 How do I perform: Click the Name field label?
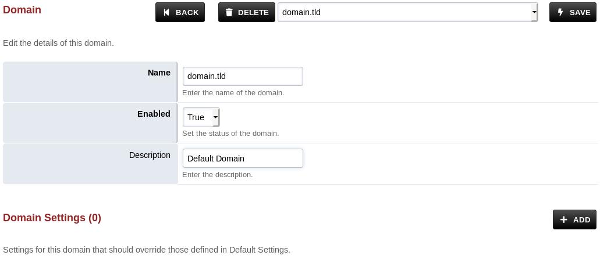coord(159,73)
